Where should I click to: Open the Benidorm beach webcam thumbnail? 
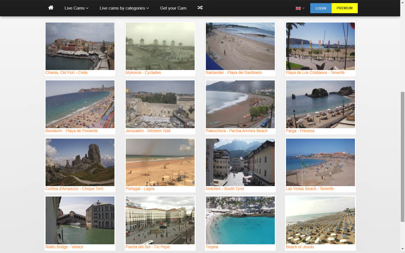click(80, 104)
